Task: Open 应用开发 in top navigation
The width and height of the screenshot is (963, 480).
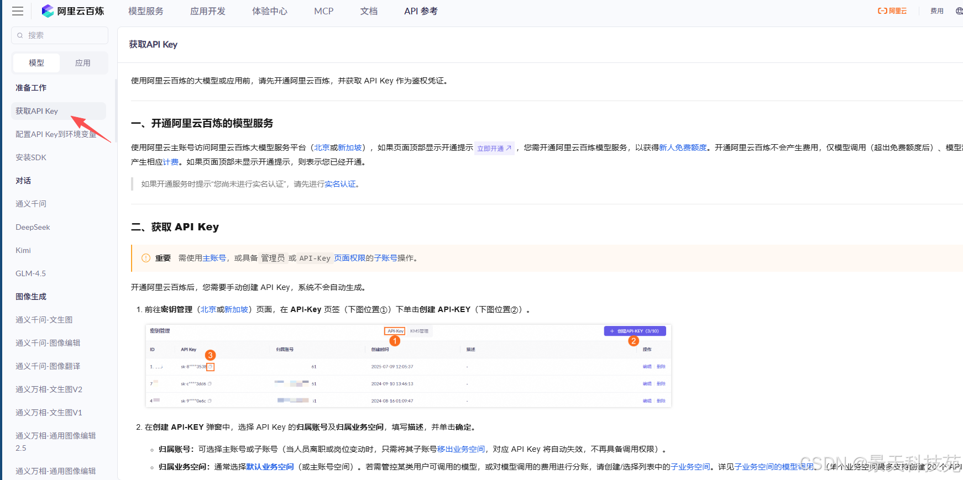Action: (x=208, y=11)
